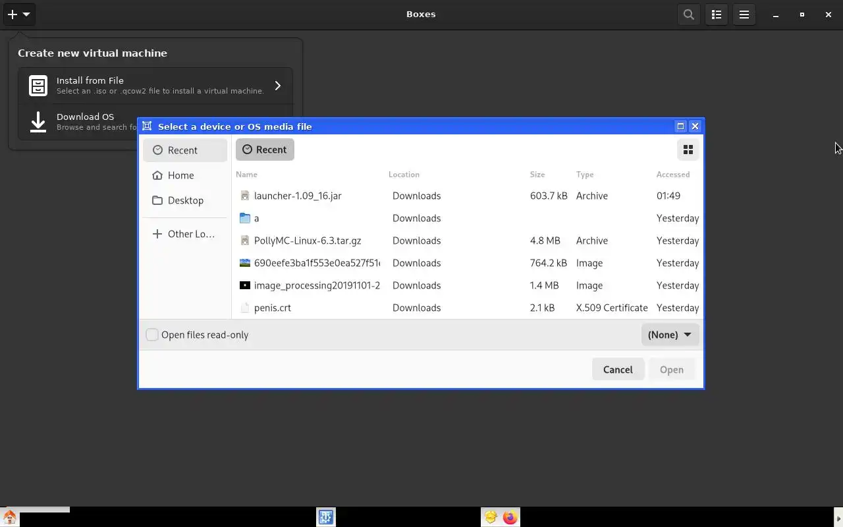Open the (None) file filter dropdown
Image resolution: width=843 pixels, height=527 pixels.
[670, 335]
